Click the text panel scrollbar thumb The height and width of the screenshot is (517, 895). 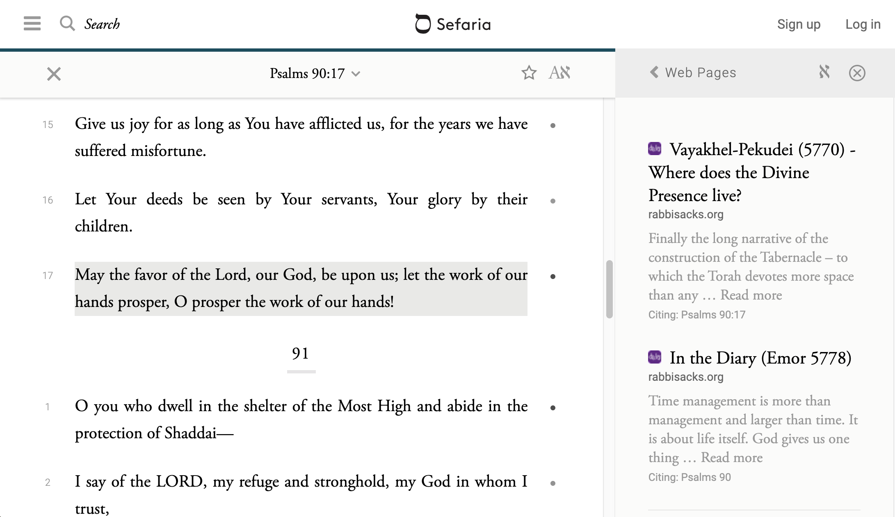pyautogui.click(x=609, y=289)
